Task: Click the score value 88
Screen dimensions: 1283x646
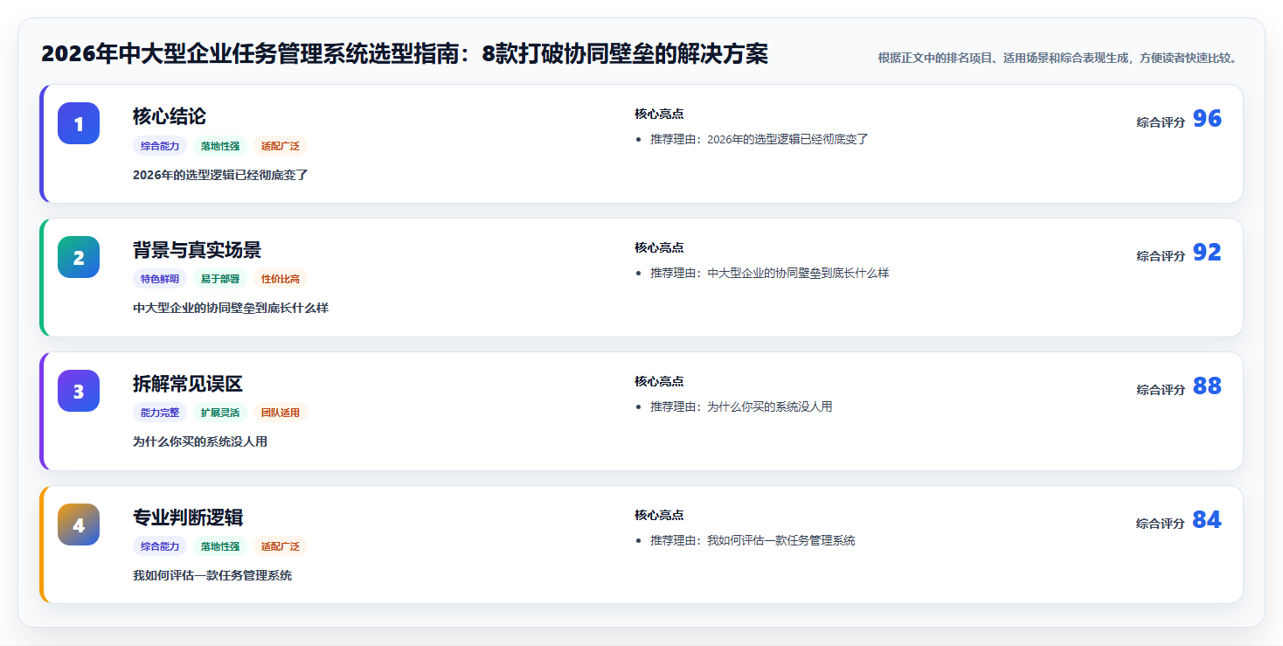Action: [1207, 386]
